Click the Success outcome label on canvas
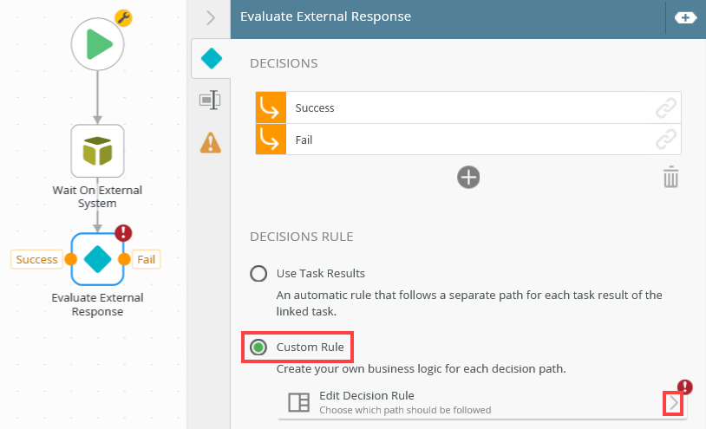 (36, 259)
